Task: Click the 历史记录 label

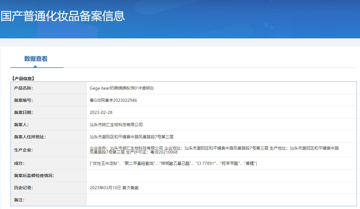Action: point(24,188)
